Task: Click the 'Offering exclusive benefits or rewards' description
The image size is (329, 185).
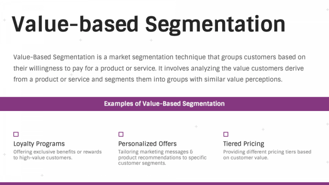Action: 58,154
